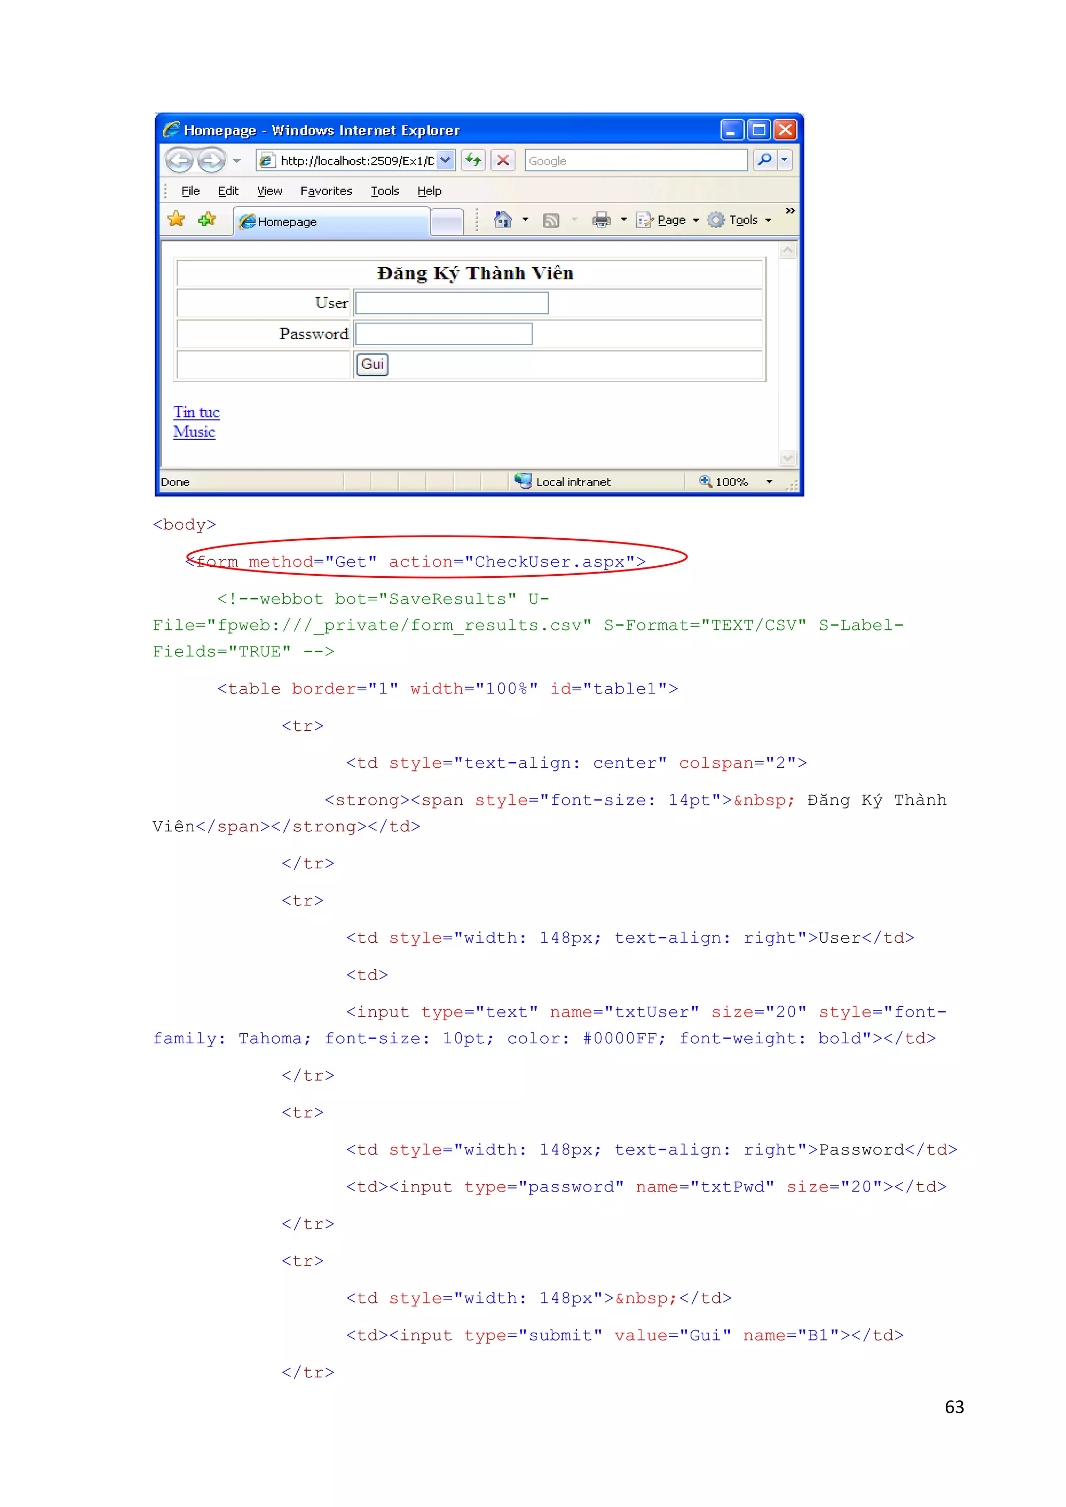
Task: Follow the Tin tuc link
Action: (x=196, y=412)
